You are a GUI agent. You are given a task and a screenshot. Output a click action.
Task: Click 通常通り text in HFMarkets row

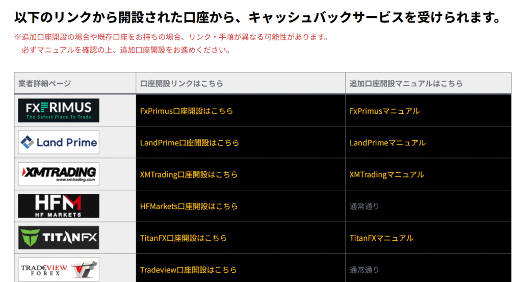coord(364,207)
